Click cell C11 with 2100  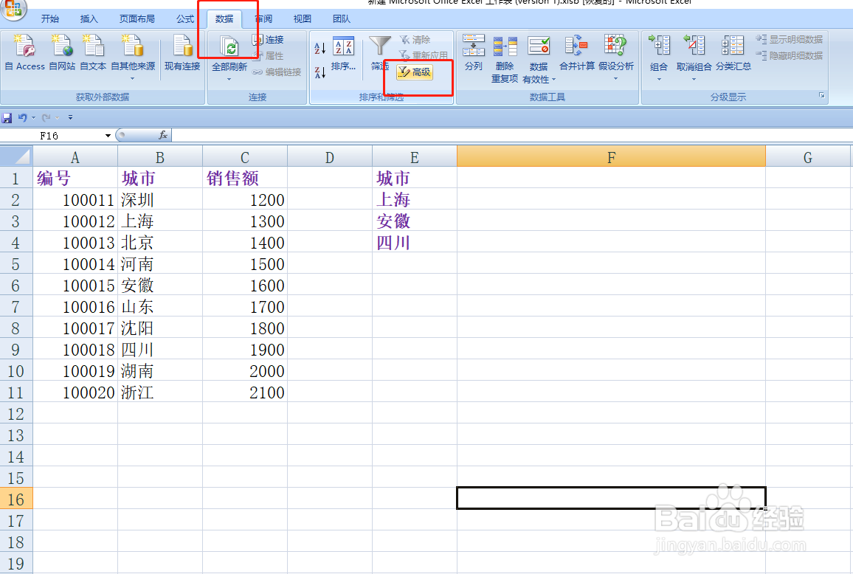click(x=245, y=393)
